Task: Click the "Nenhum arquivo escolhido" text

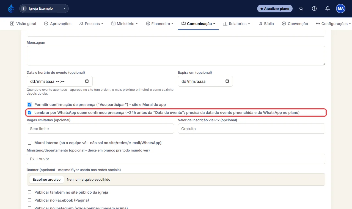Action: click(89, 180)
